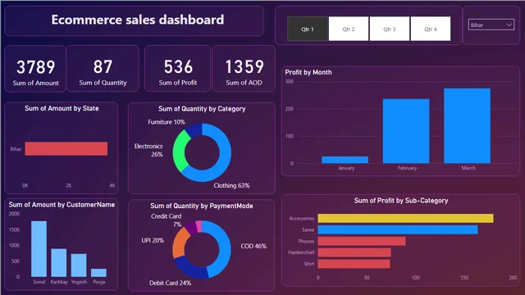Click the COD 46% label
This screenshot has height=295, width=525.
click(253, 246)
